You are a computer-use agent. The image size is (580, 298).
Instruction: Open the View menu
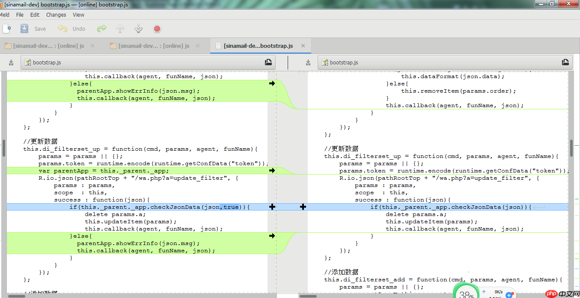[x=78, y=15]
